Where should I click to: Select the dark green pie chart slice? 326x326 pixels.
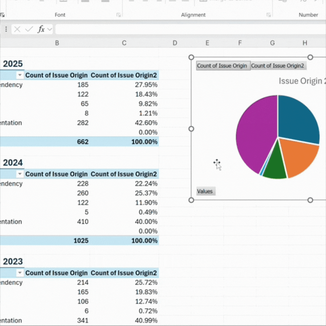coord(275,166)
